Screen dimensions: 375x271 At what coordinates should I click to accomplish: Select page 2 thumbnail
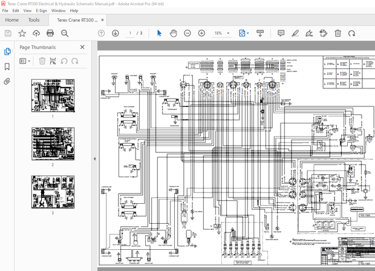pyautogui.click(x=53, y=144)
